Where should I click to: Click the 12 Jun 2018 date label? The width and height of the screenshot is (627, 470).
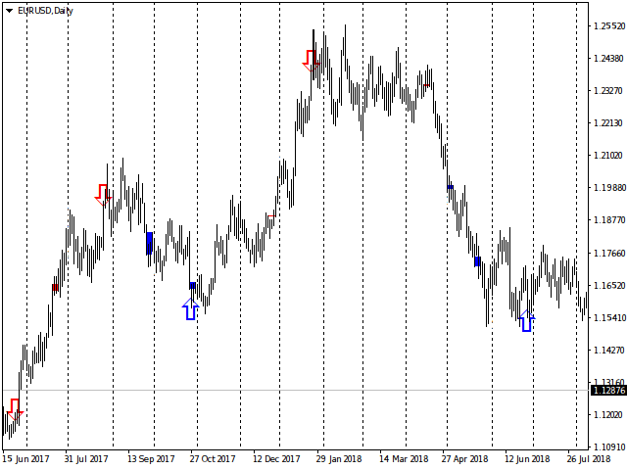527,459
